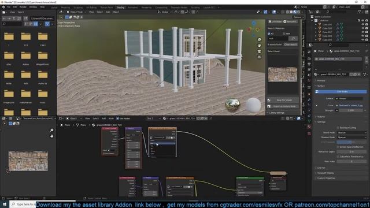Select the grass material slot in list
The width and height of the screenshot is (370, 208).
[x=339, y=59]
